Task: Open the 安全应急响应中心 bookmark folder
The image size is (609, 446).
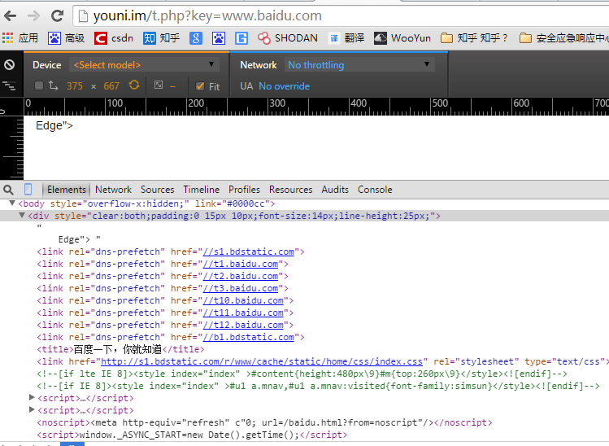Action: coord(564,38)
